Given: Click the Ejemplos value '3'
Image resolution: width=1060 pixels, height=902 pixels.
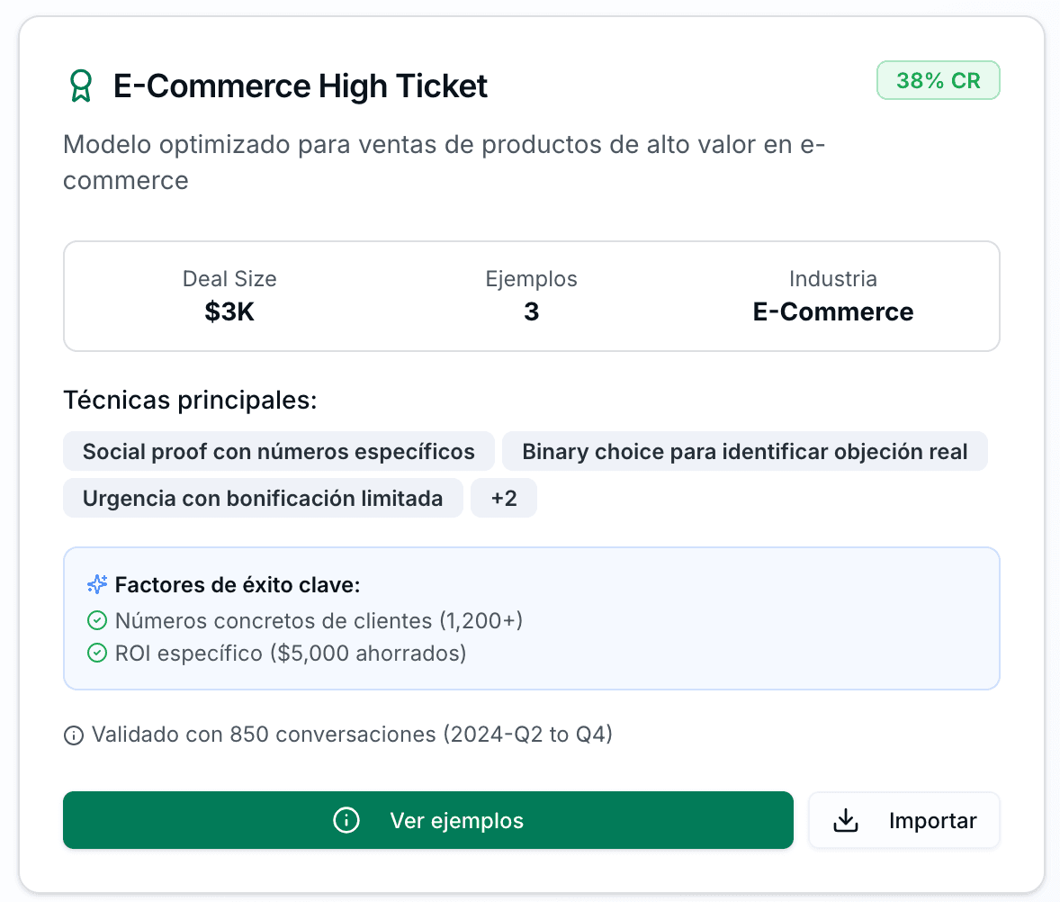Looking at the screenshot, I should (x=532, y=311).
